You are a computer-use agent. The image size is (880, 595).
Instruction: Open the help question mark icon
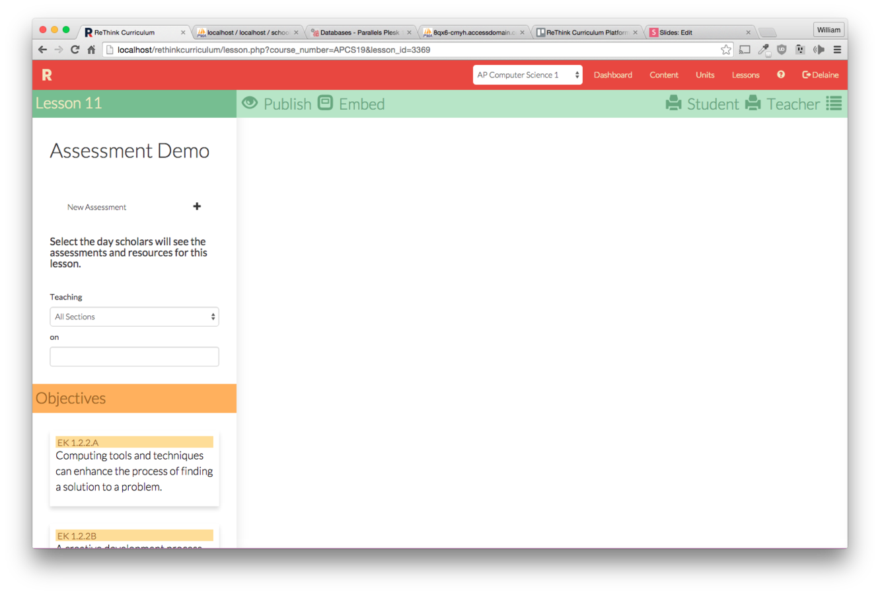click(x=781, y=75)
